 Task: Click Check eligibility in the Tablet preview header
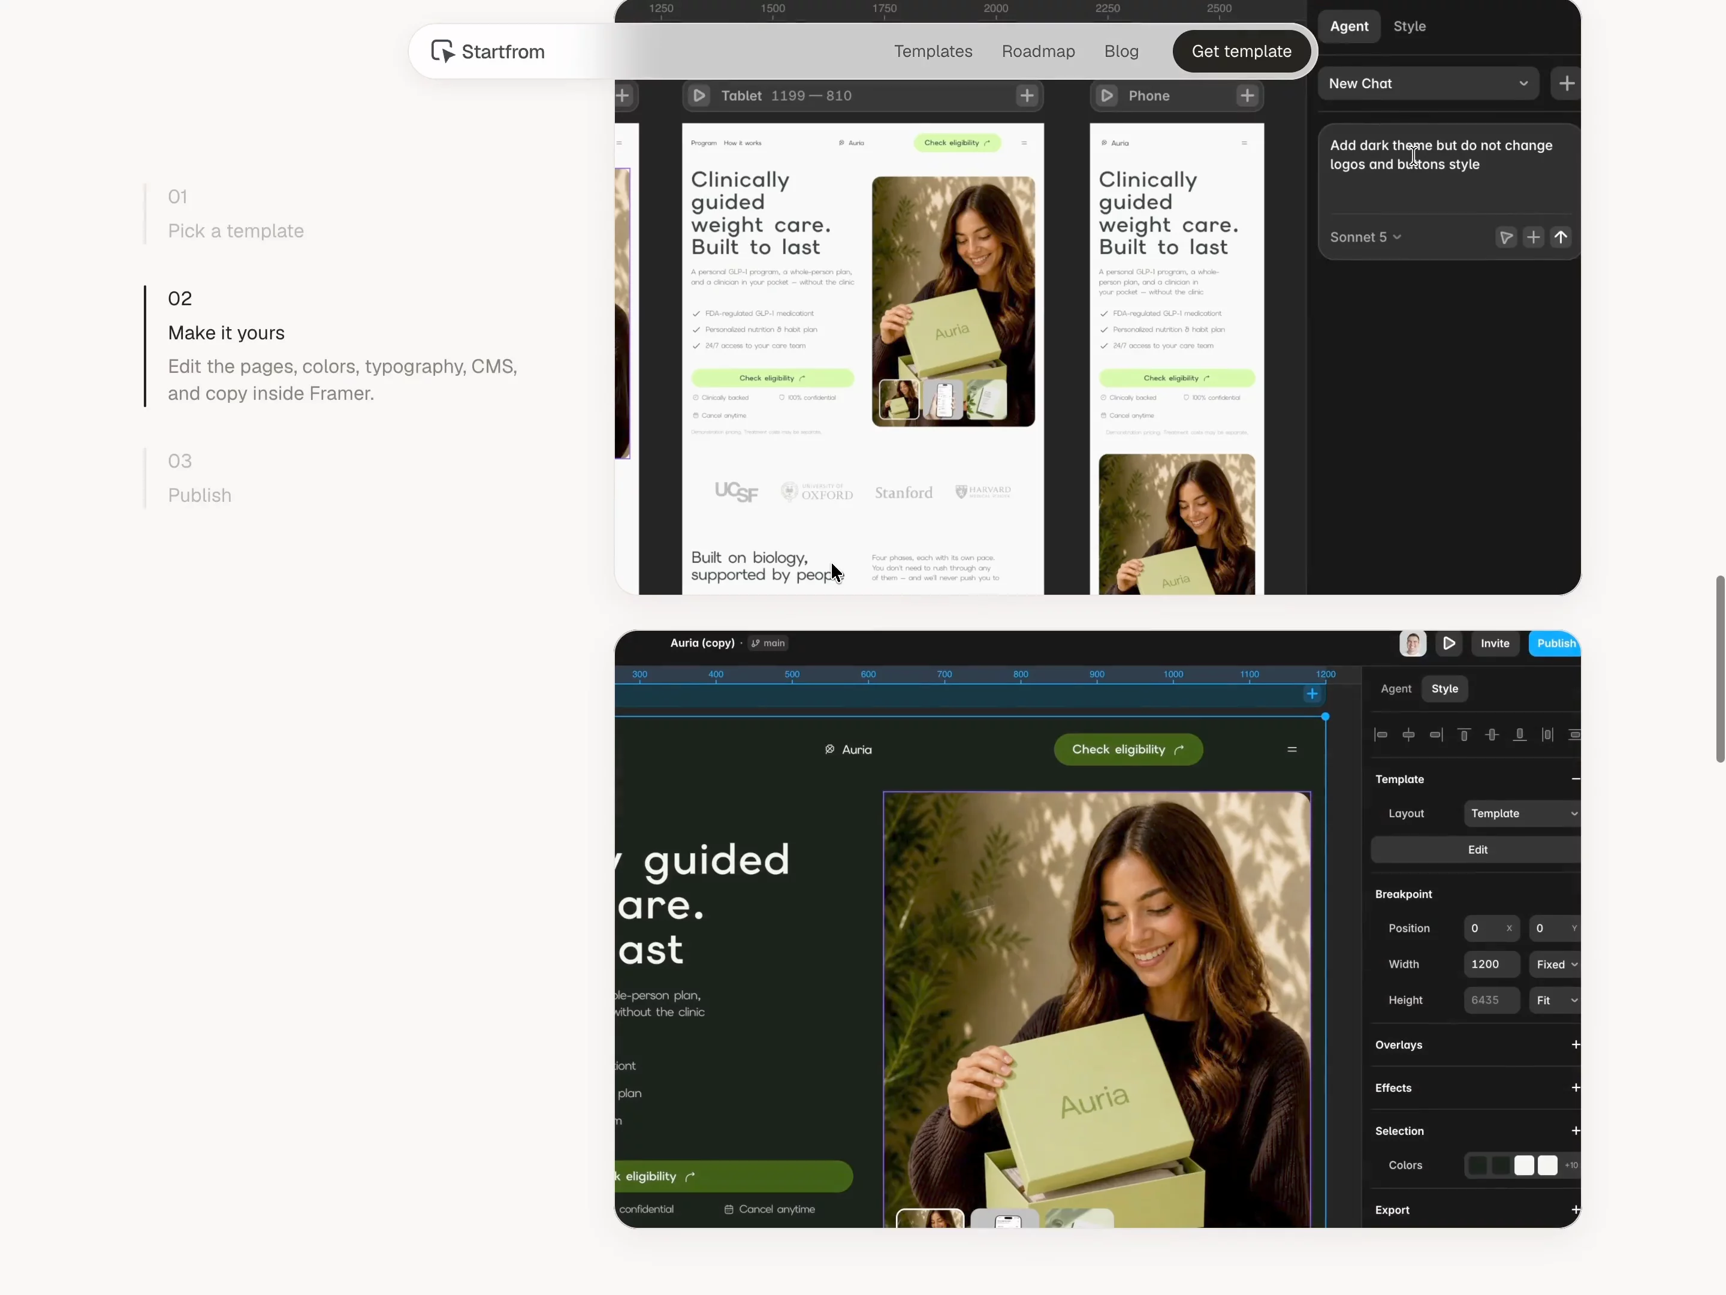pos(958,143)
